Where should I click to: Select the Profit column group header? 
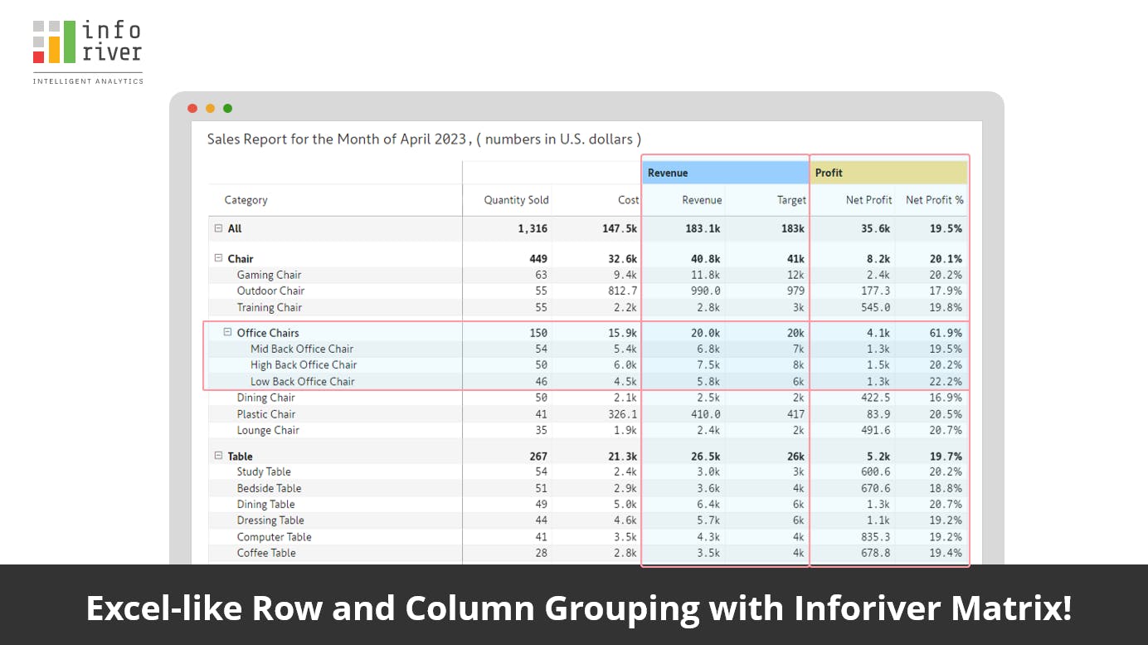[888, 173]
